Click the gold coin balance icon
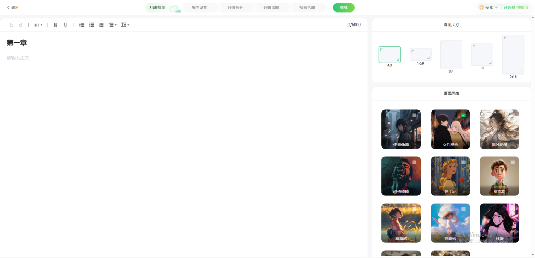This screenshot has height=258, width=535. click(481, 8)
